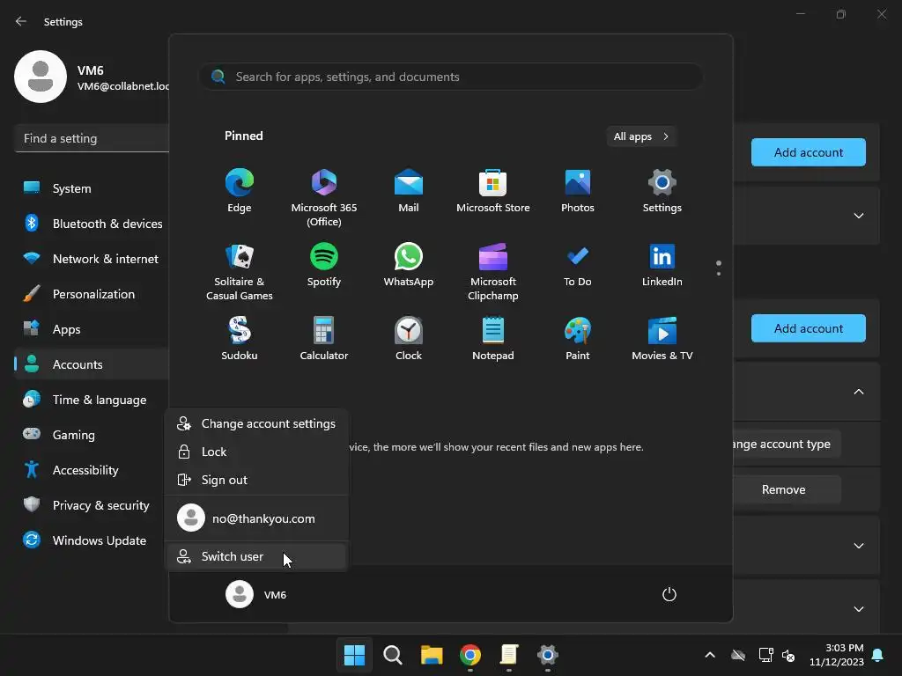Open the Calculator app
Screen dimensions: 902x676
pyautogui.click(x=324, y=339)
